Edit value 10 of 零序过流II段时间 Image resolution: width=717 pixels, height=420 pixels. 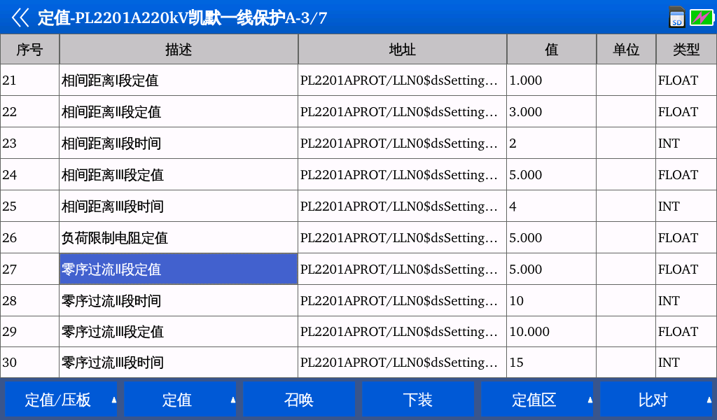[x=551, y=301]
